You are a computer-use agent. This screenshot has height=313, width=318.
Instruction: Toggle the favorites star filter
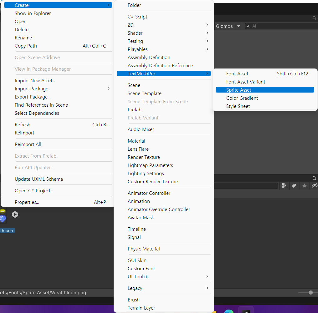tap(304, 186)
